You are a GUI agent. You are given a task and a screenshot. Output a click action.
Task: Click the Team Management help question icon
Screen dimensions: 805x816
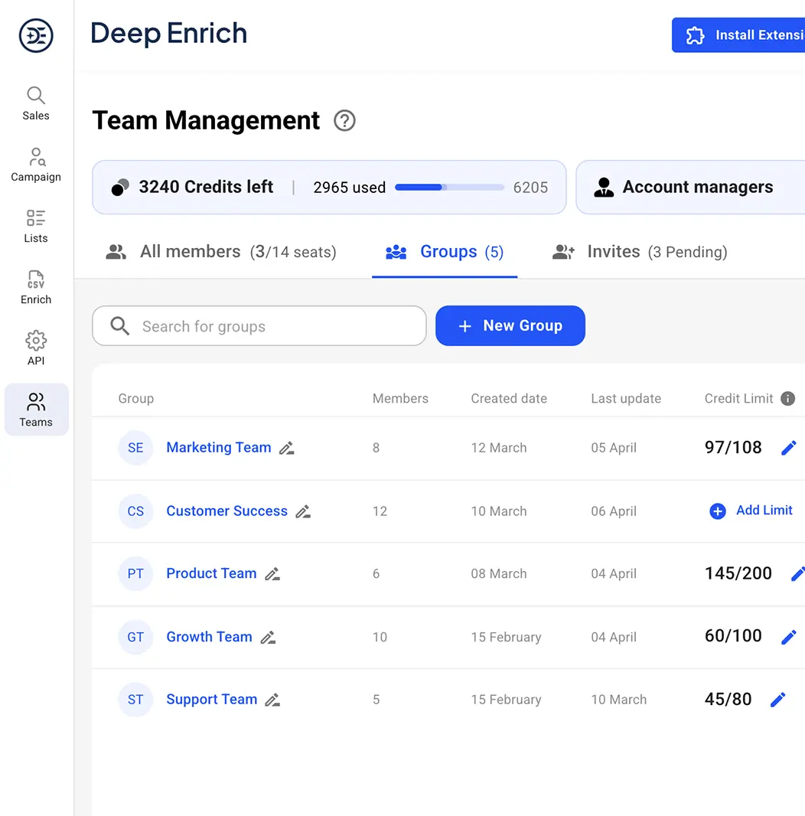[344, 121]
